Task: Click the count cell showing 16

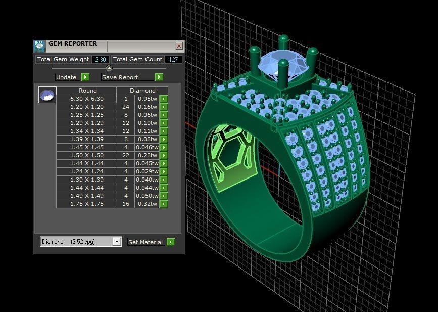Action: pos(126,204)
